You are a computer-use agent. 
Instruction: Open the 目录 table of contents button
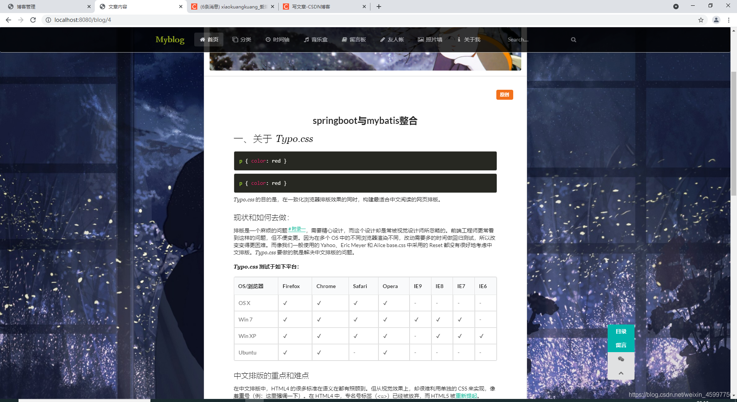point(621,331)
